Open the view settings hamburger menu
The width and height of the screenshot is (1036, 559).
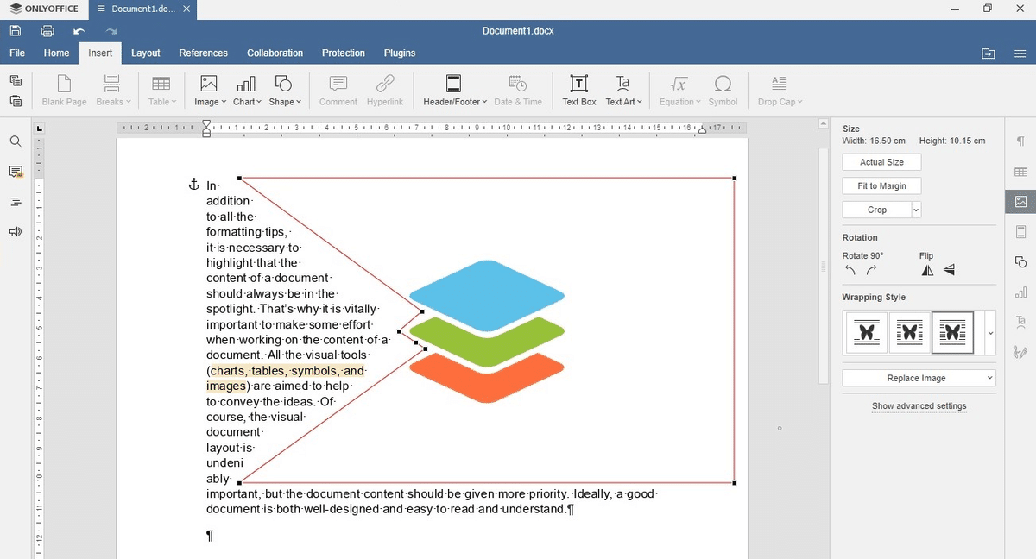[1020, 53]
